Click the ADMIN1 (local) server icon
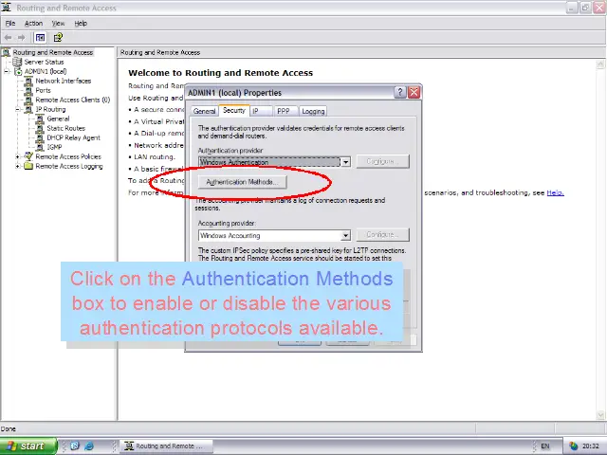607x455 pixels. click(x=18, y=72)
